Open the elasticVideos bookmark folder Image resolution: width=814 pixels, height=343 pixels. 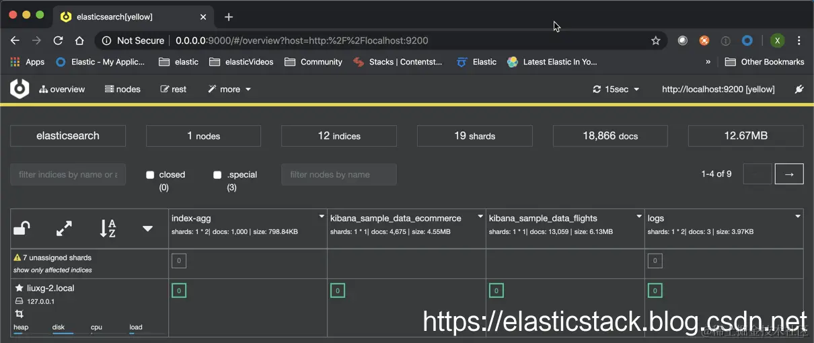[242, 62]
